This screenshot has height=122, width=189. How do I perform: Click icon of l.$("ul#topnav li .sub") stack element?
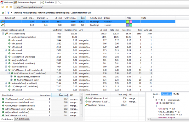tap(86, 102)
